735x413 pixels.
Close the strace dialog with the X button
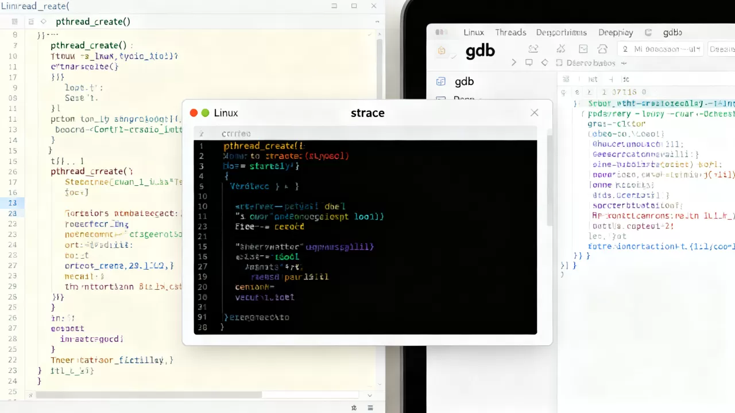click(x=535, y=113)
